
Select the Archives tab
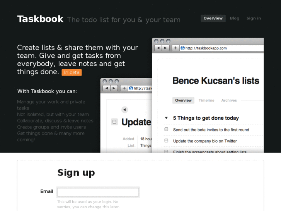(229, 100)
